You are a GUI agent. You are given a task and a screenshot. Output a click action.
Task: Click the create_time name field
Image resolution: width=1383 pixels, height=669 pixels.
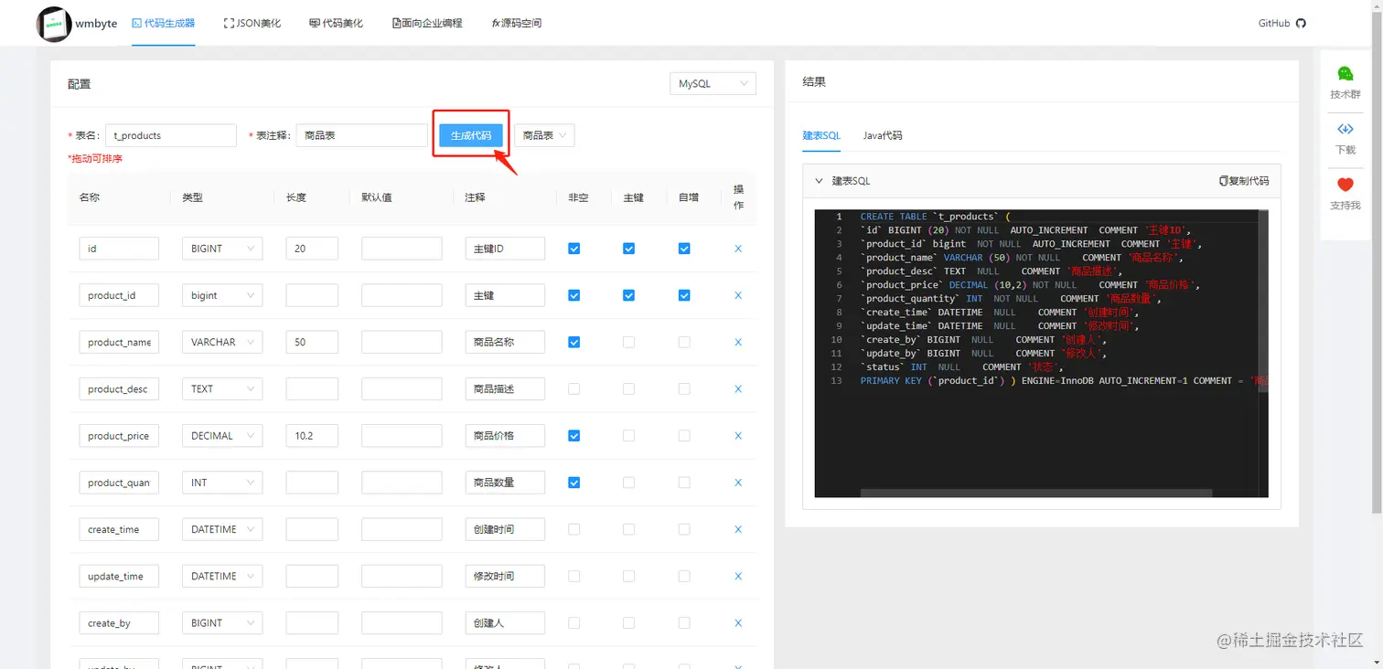click(119, 529)
